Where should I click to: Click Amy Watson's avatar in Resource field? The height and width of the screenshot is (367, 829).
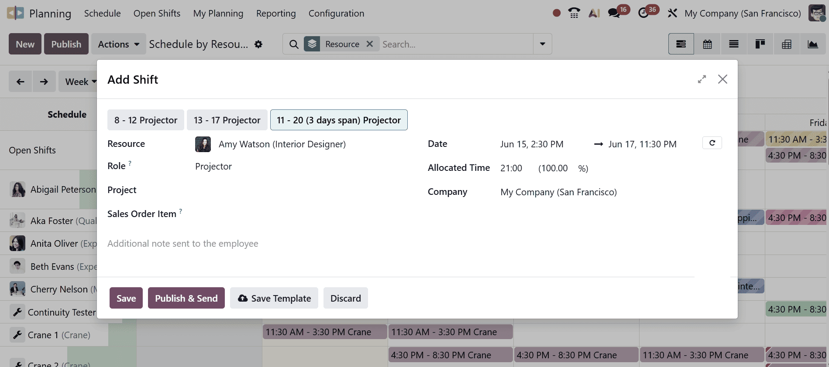pos(203,144)
